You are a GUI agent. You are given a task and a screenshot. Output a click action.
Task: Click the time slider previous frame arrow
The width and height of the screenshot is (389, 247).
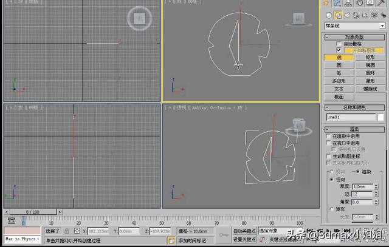click(7, 212)
